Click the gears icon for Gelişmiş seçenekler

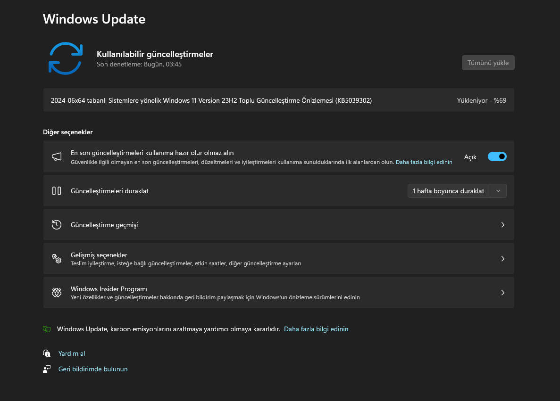click(x=57, y=259)
